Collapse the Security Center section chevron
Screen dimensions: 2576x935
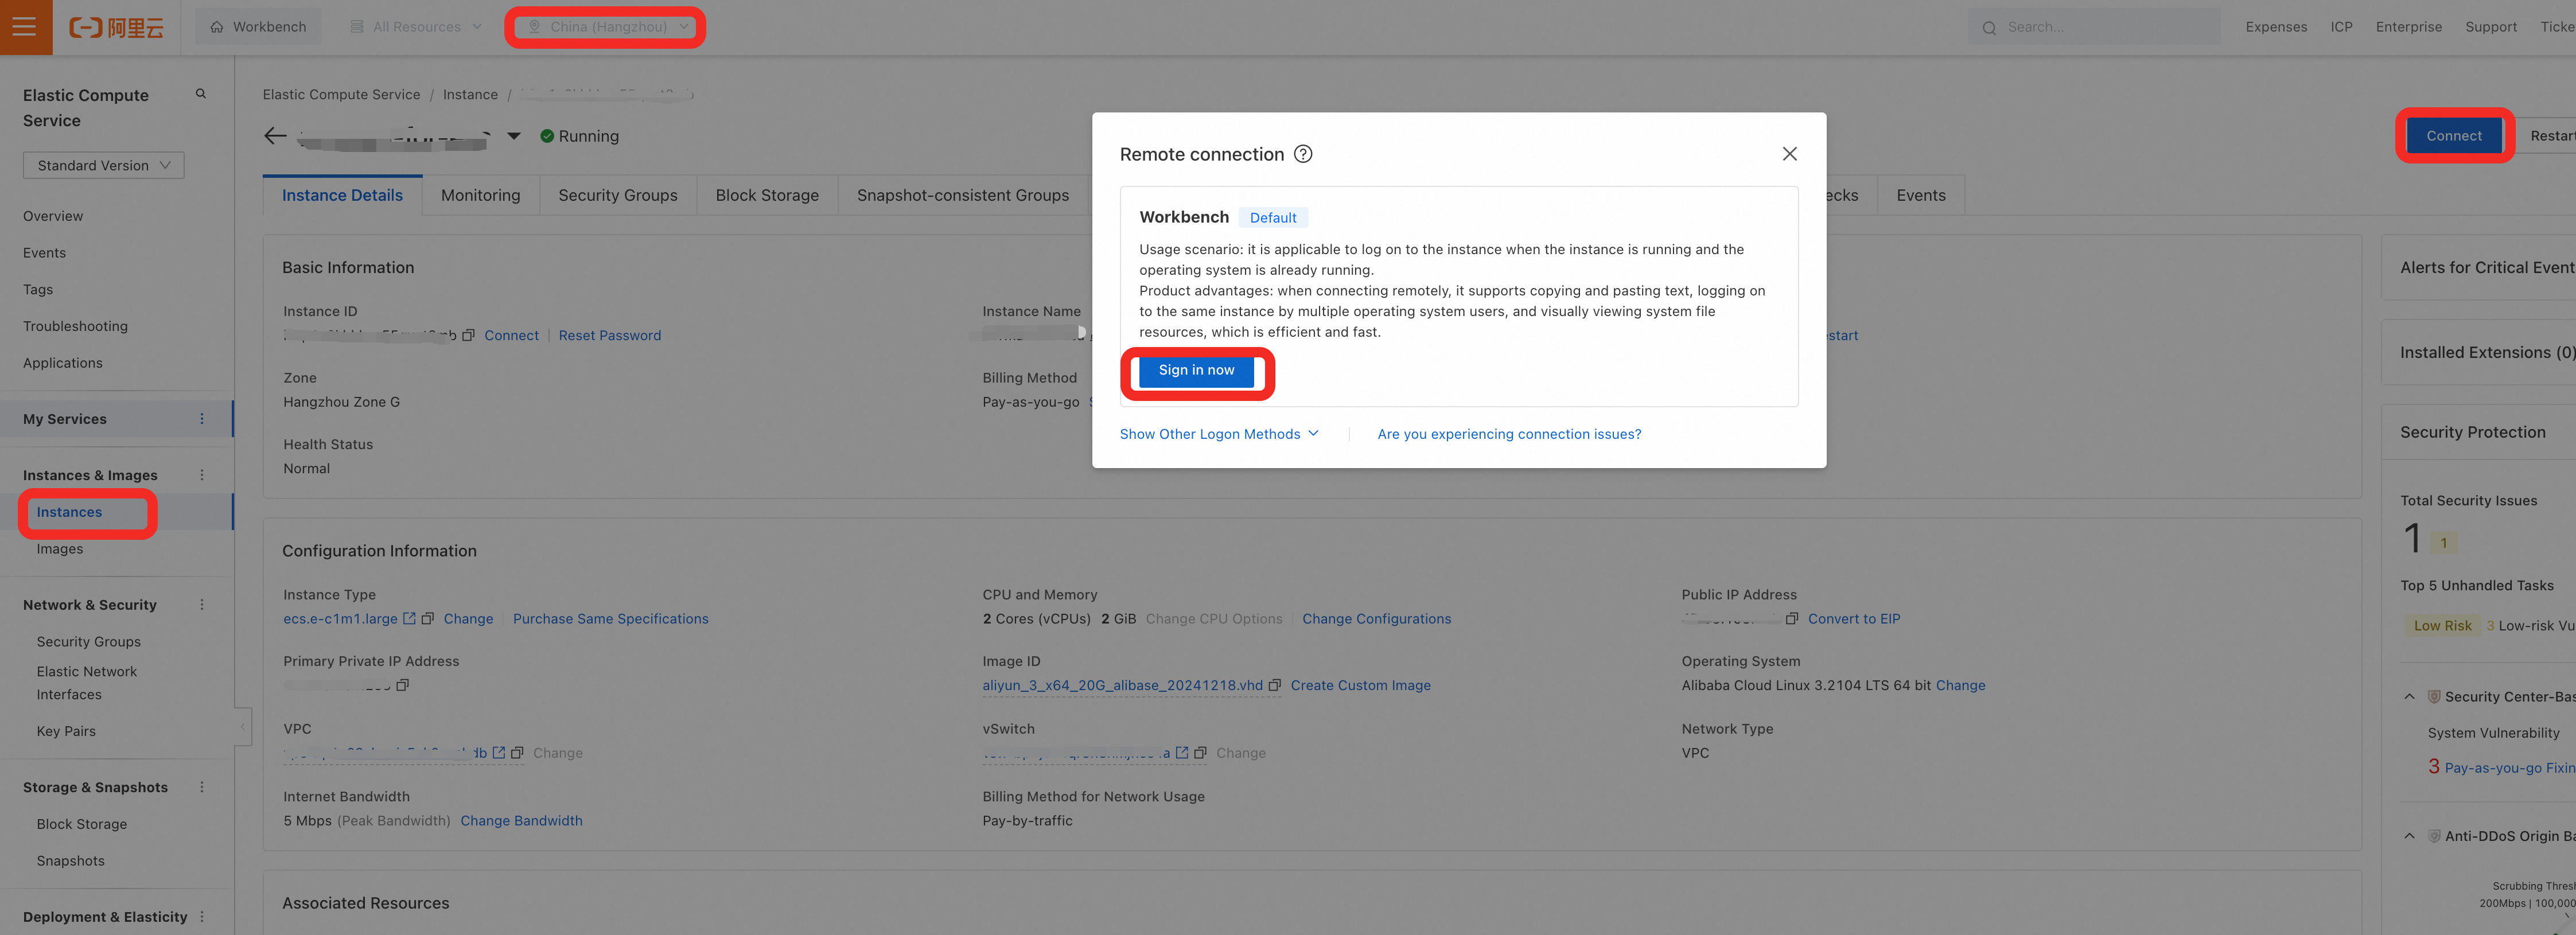point(2409,697)
